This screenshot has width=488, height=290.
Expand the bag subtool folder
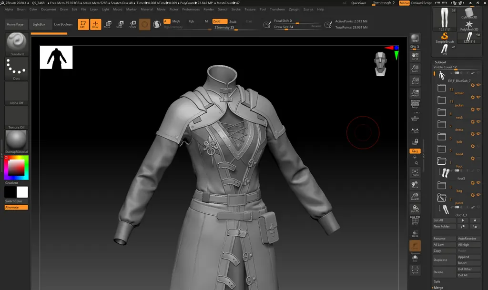442,186
